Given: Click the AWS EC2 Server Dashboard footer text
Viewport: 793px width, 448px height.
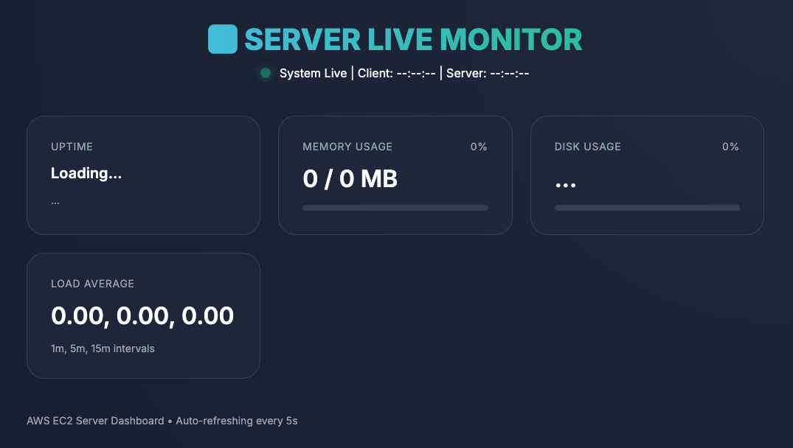Looking at the screenshot, I should [x=95, y=421].
